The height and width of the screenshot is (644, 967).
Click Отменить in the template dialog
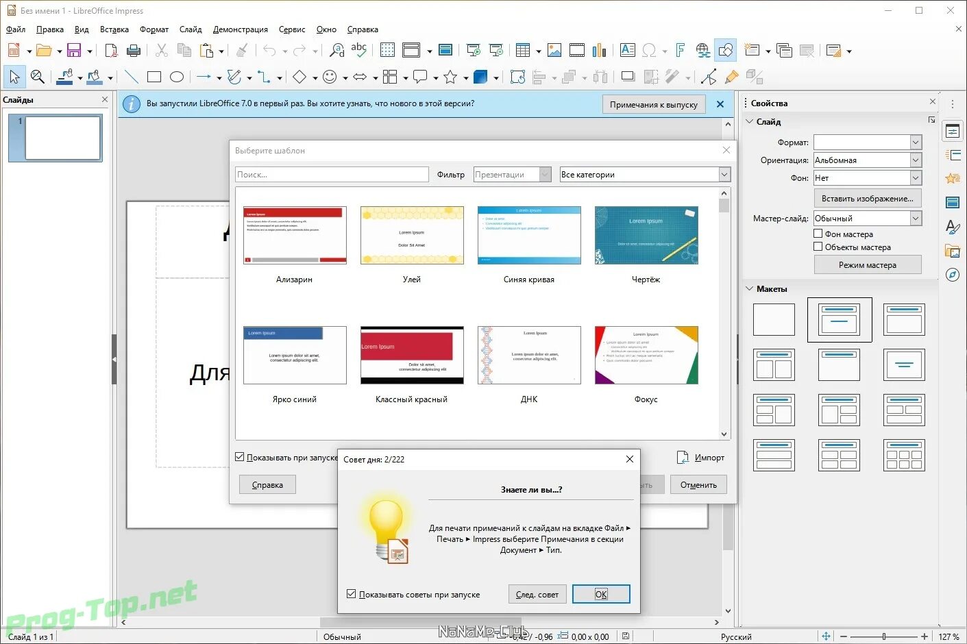pos(698,484)
